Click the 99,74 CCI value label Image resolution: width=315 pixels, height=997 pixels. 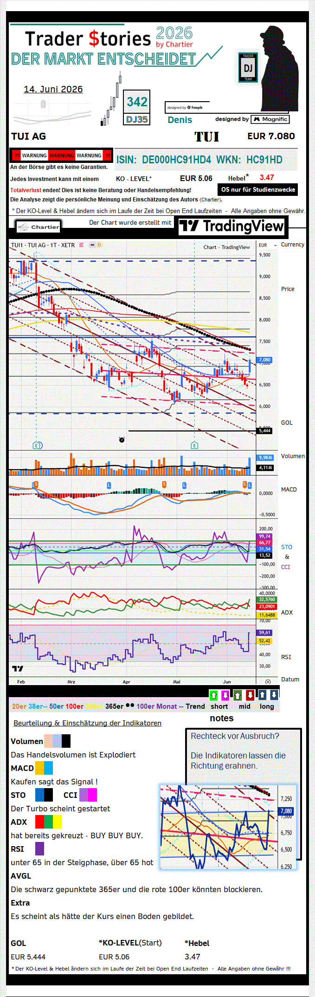point(264,536)
